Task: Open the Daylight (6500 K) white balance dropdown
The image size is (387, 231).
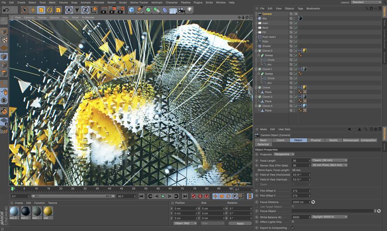Action: coord(329,217)
